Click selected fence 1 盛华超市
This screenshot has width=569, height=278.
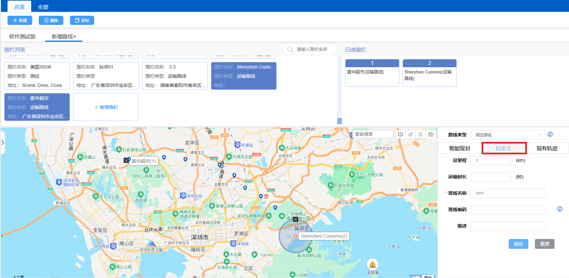tap(372, 73)
